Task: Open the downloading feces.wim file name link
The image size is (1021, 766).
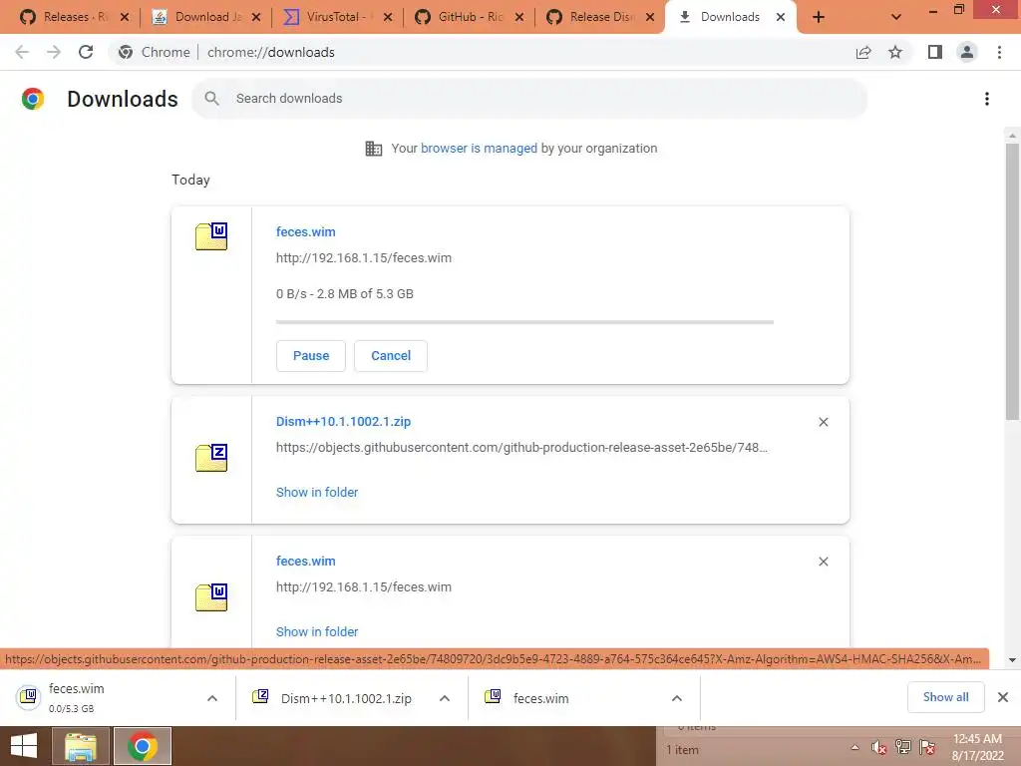Action: click(x=305, y=231)
